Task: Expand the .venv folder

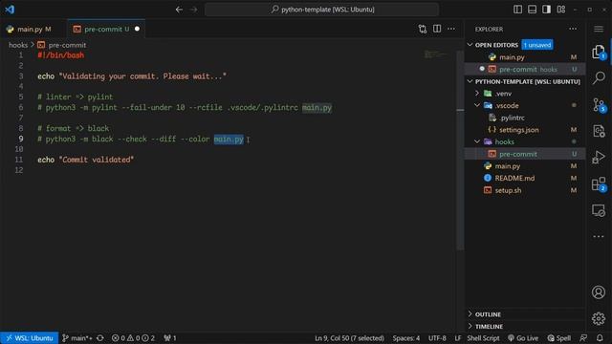Action: click(477, 94)
